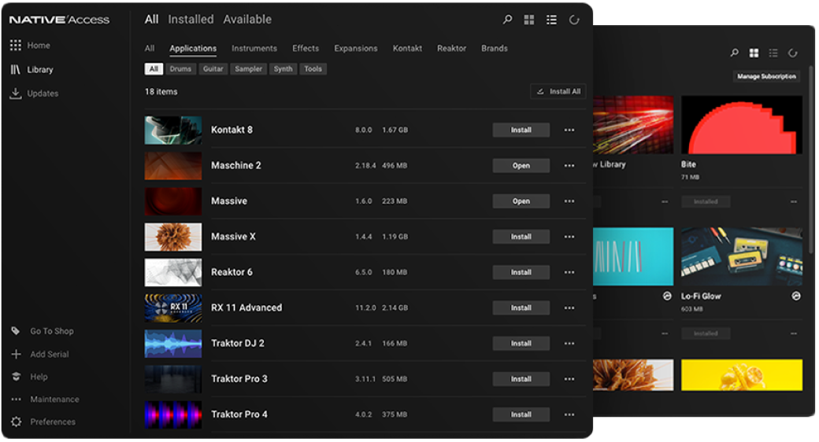Open the Home grid icon in sidebar

point(16,46)
